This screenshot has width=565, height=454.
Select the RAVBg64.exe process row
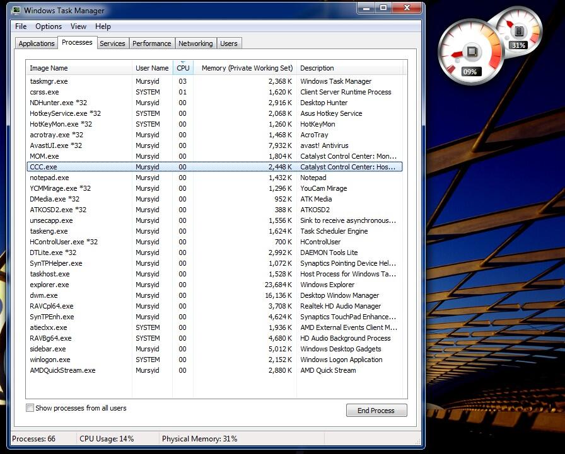(x=215, y=338)
